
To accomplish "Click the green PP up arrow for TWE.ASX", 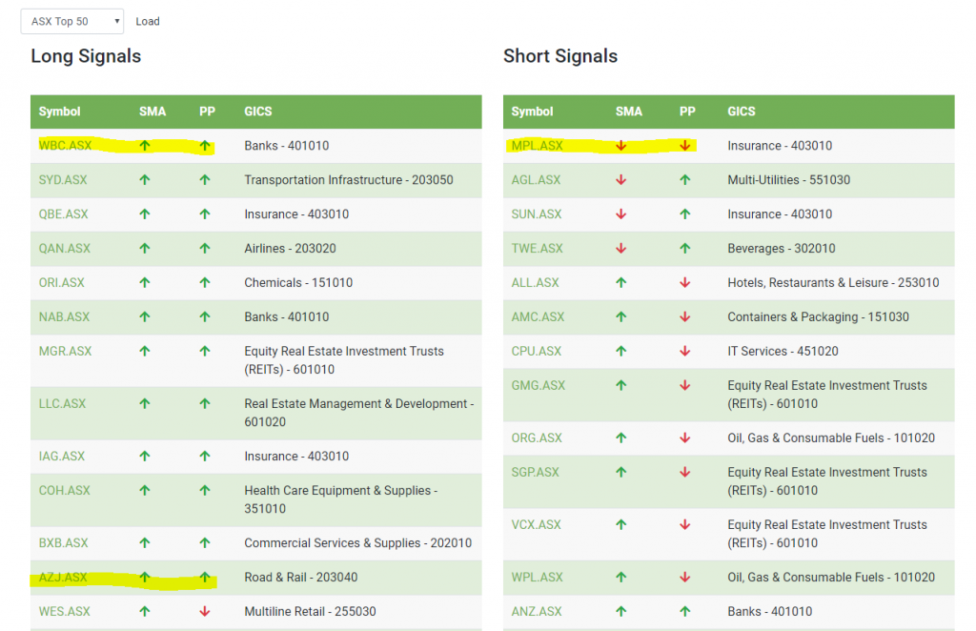I will pyautogui.click(x=685, y=248).
